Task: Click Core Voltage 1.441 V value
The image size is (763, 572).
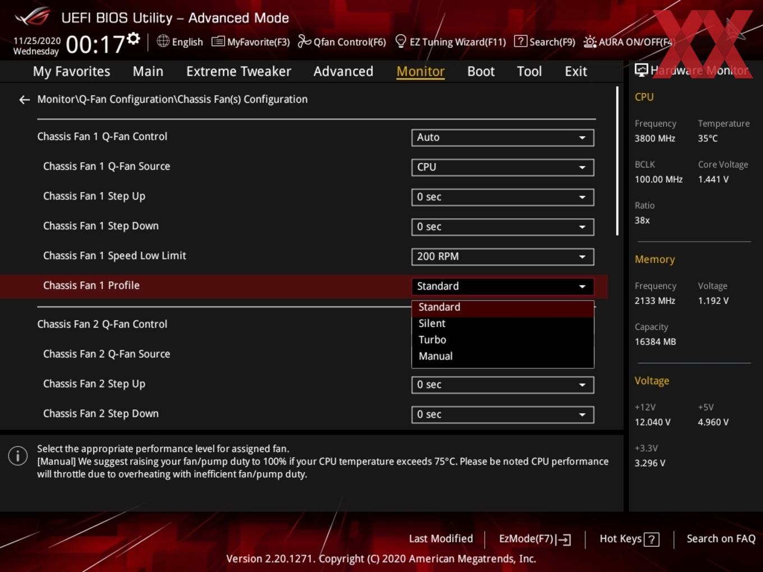Action: [x=713, y=179]
